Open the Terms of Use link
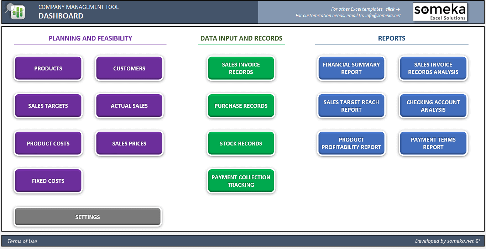Screen dimensions: 486x249 click(22, 241)
